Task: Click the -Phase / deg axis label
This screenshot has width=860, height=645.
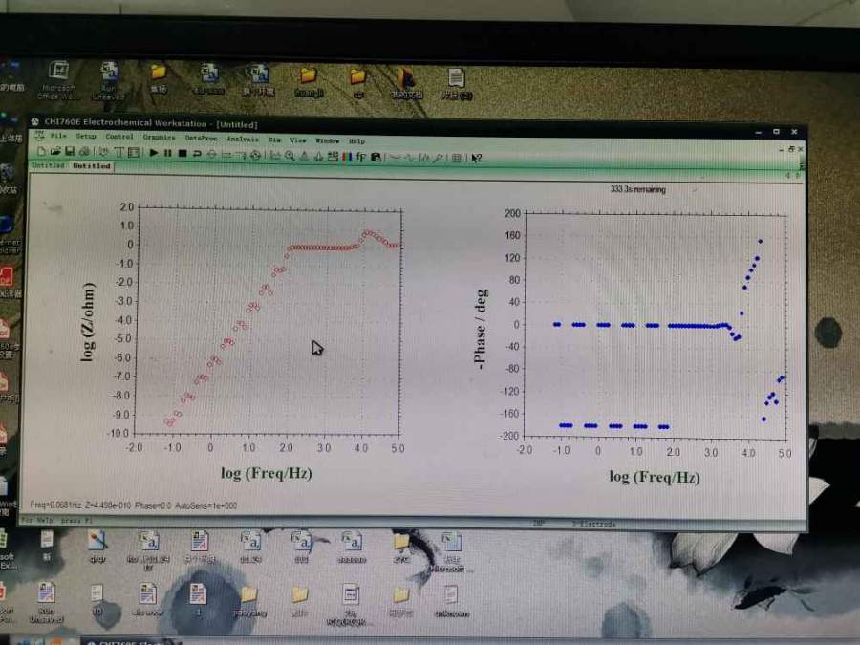Action: pos(480,330)
